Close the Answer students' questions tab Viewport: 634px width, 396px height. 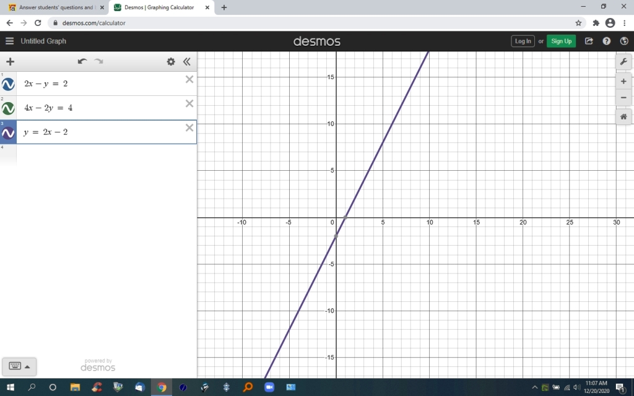[x=102, y=7]
